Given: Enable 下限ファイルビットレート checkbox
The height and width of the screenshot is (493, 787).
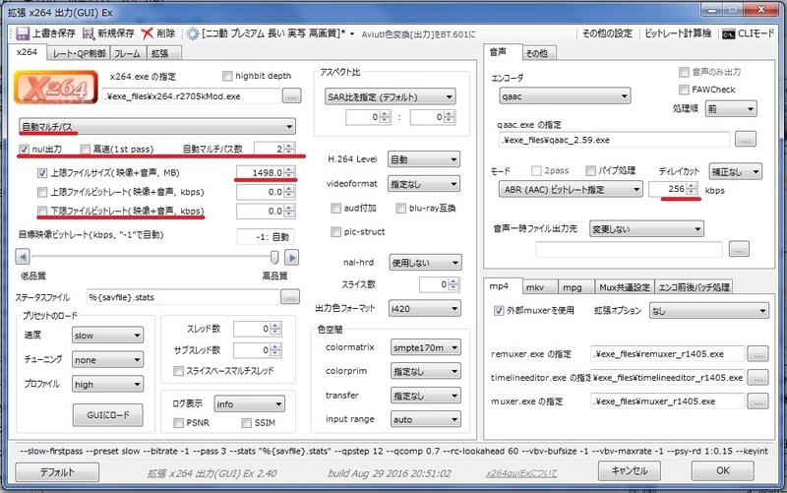Looking at the screenshot, I should pyautogui.click(x=42, y=211).
